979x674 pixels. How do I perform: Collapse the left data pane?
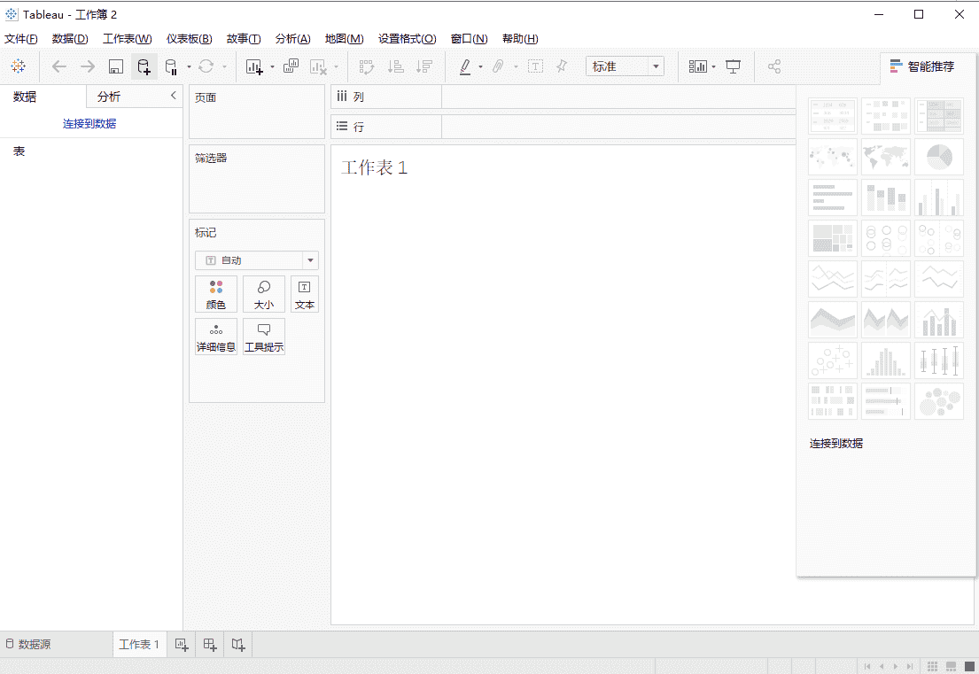tap(174, 96)
